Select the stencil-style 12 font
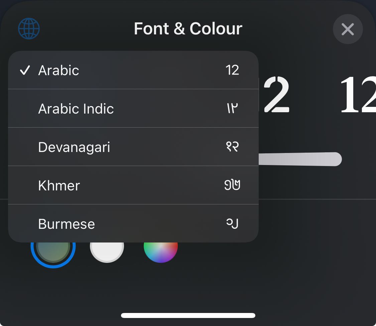This screenshot has width=376, height=326. pyautogui.click(x=276, y=95)
